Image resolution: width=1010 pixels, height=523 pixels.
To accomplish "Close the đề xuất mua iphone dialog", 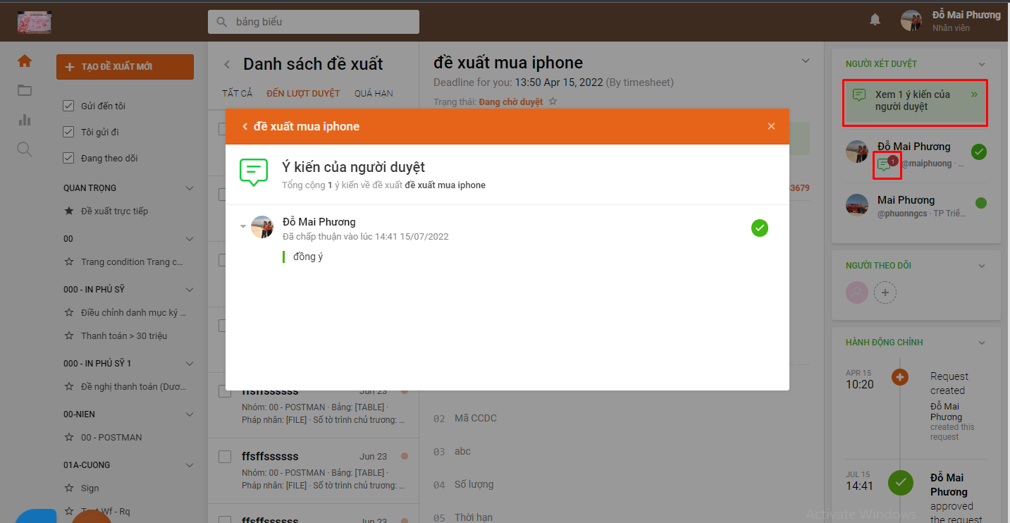I will (x=771, y=126).
